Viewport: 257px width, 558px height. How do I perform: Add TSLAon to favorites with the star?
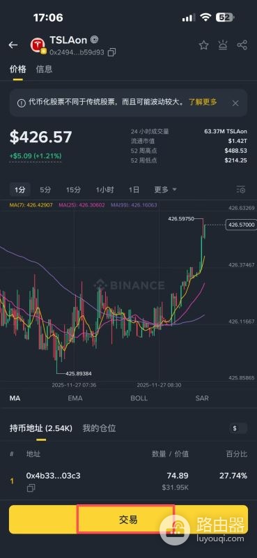[x=203, y=45]
